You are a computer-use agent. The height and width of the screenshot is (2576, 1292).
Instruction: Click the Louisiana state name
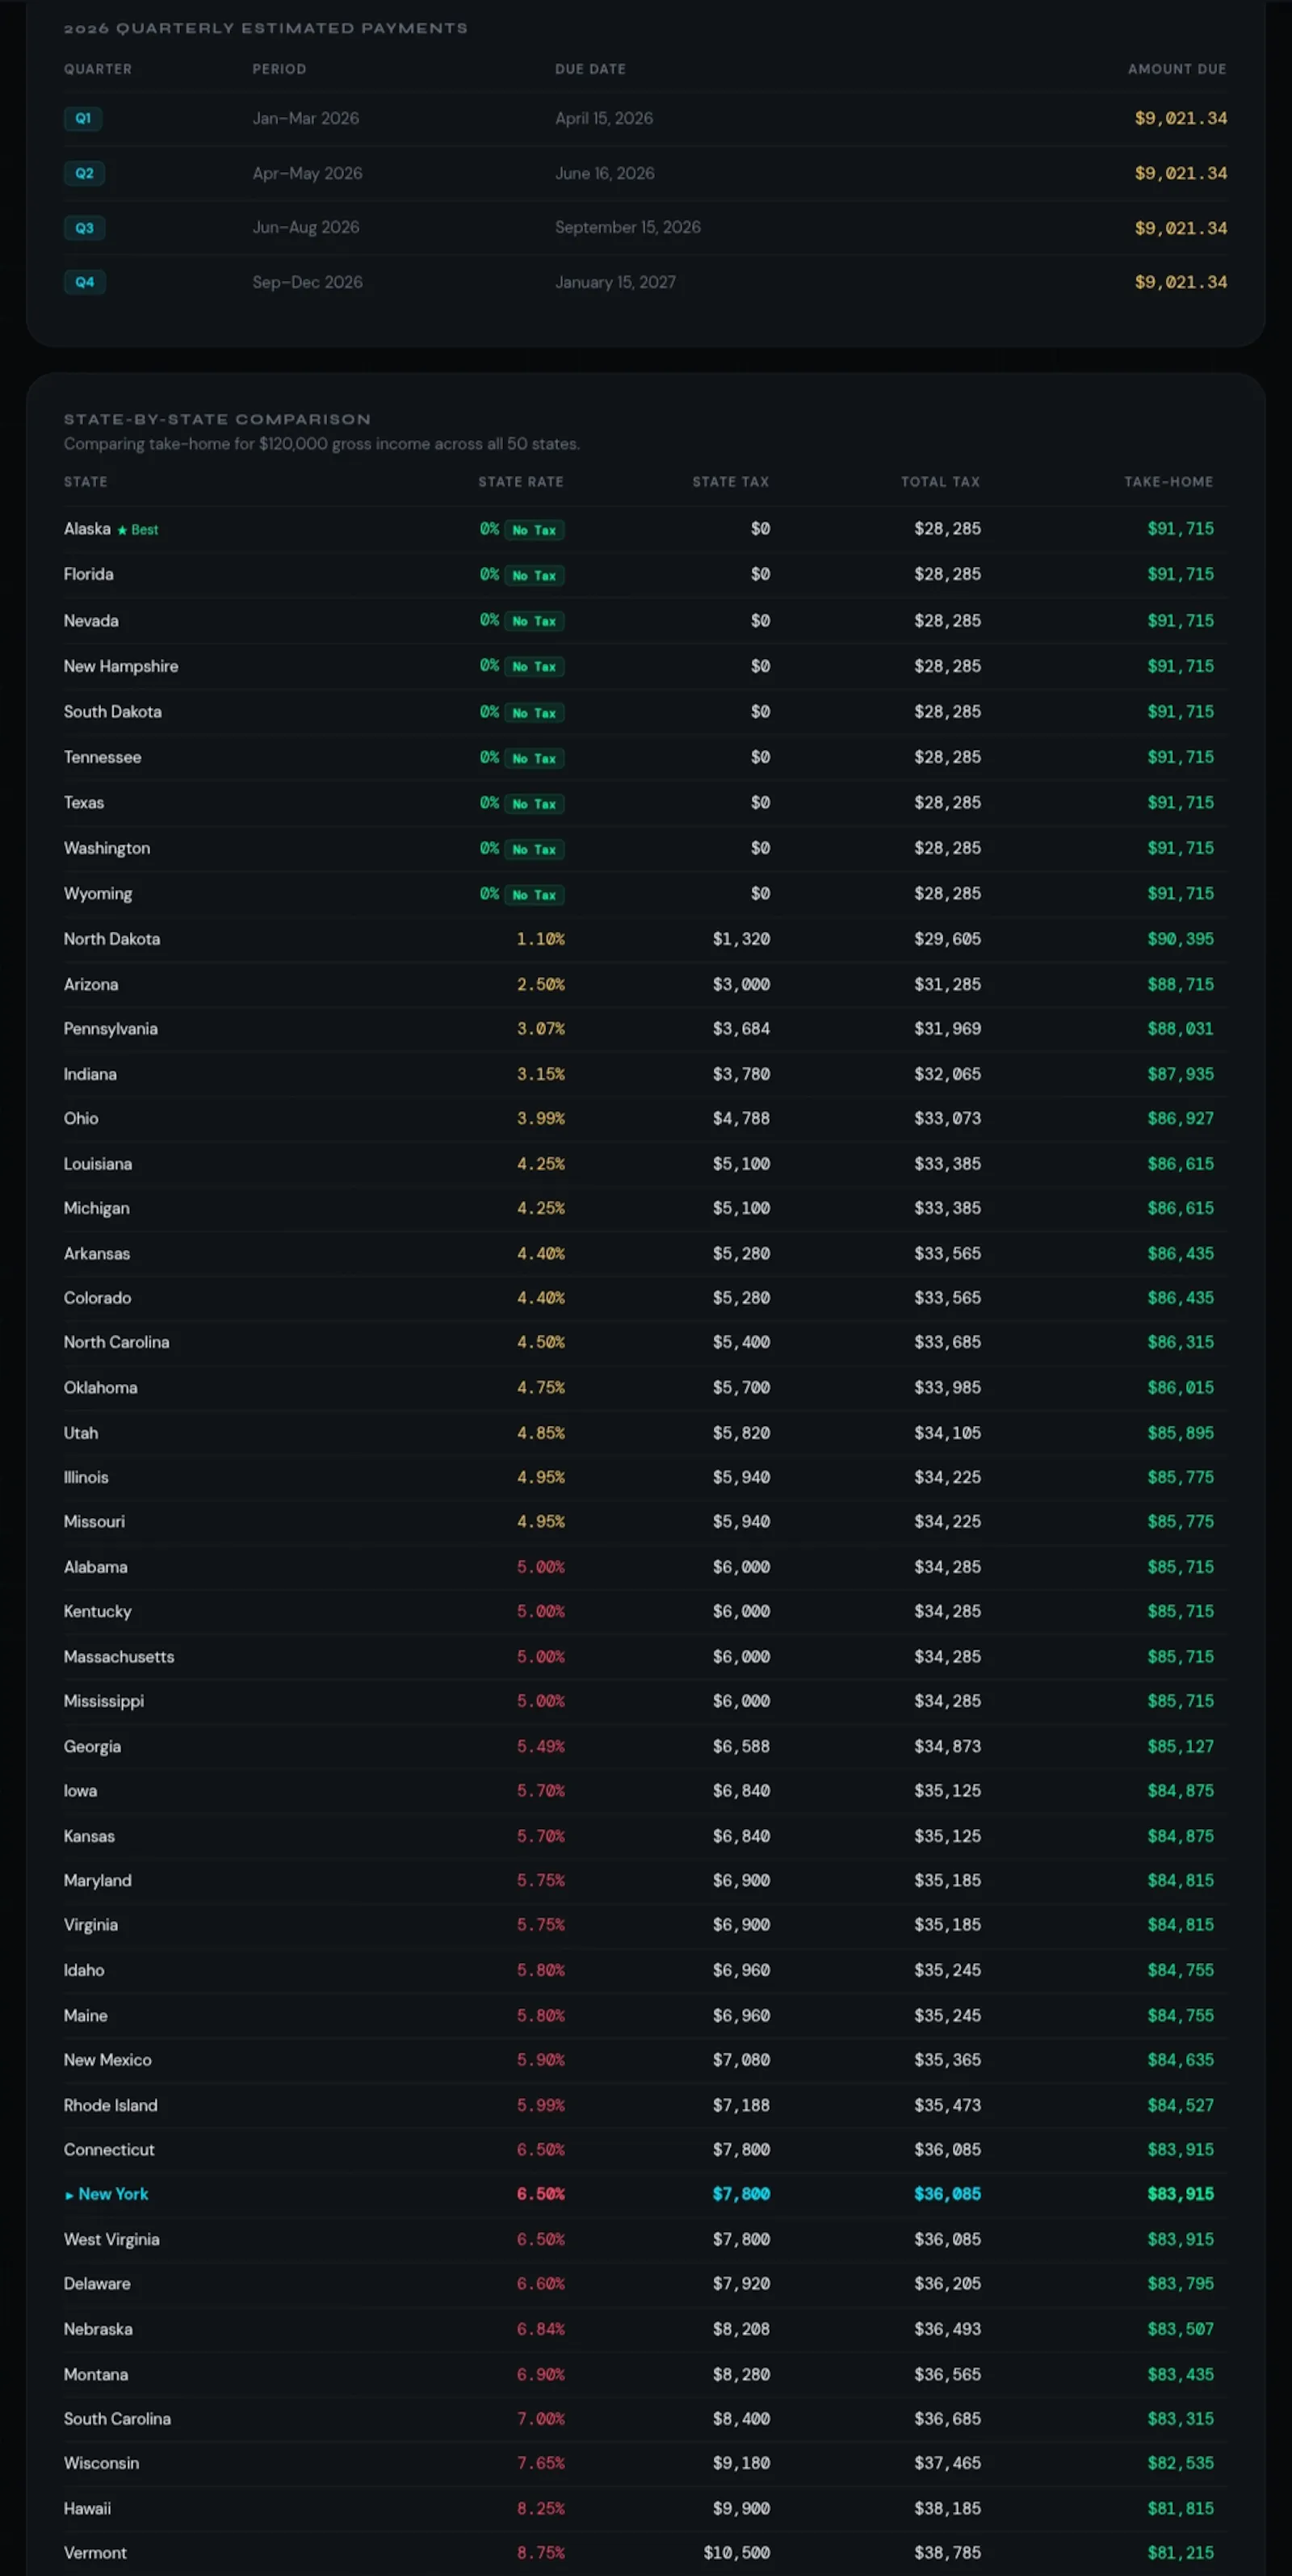[x=98, y=1164]
